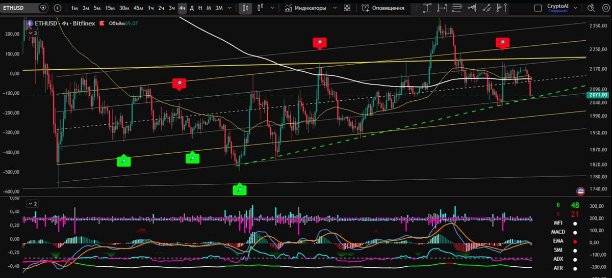This screenshot has width=612, height=278.
Task: Click the current price label 2071,00
Action: pos(598,95)
